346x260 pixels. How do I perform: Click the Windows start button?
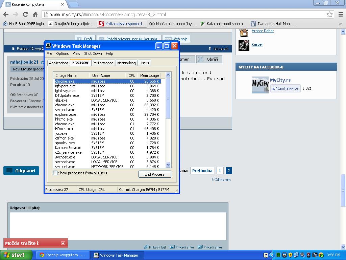pyautogui.click(x=16, y=255)
